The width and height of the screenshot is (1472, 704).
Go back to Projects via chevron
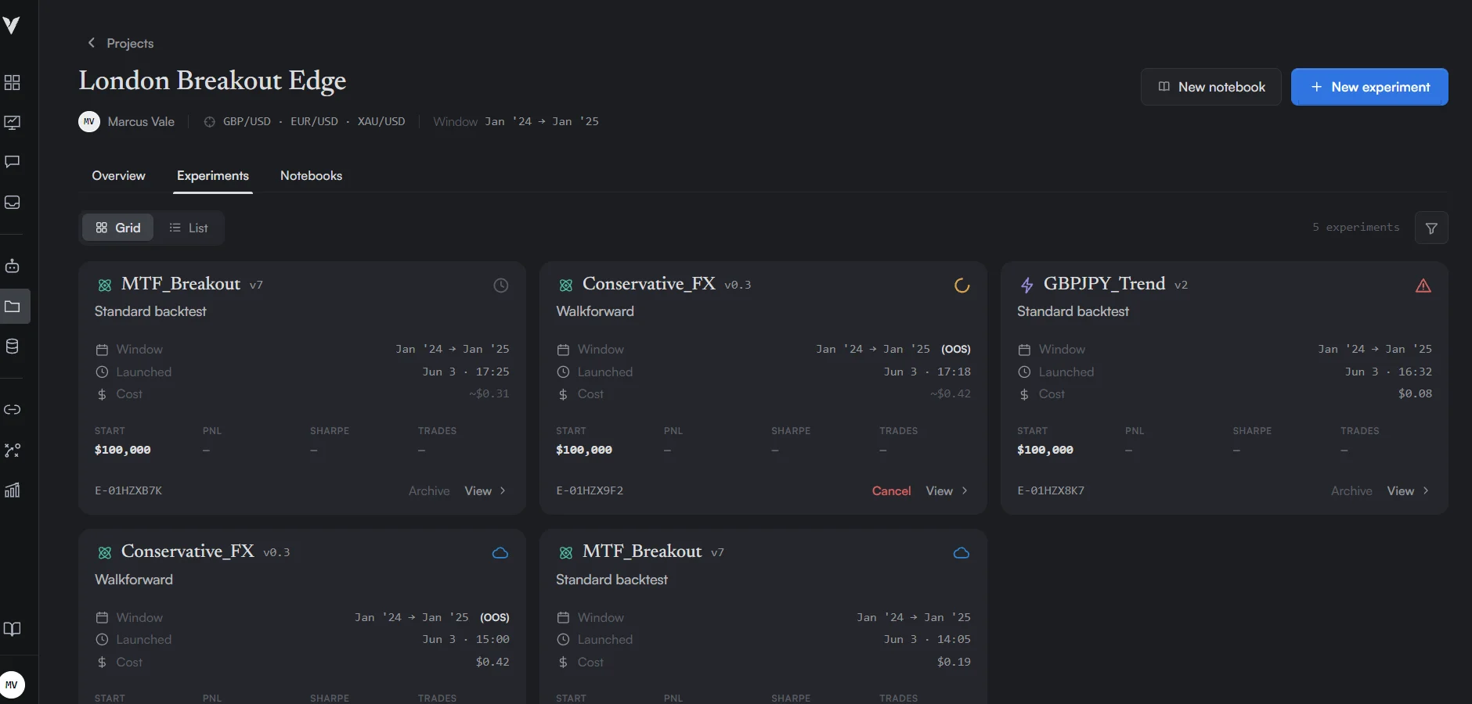(x=92, y=43)
